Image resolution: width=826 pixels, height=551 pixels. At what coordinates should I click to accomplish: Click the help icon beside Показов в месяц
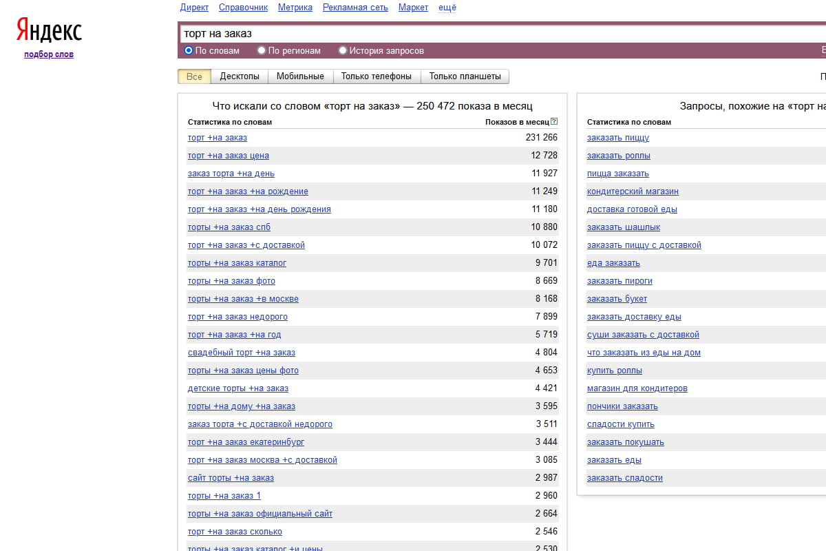[x=554, y=122]
